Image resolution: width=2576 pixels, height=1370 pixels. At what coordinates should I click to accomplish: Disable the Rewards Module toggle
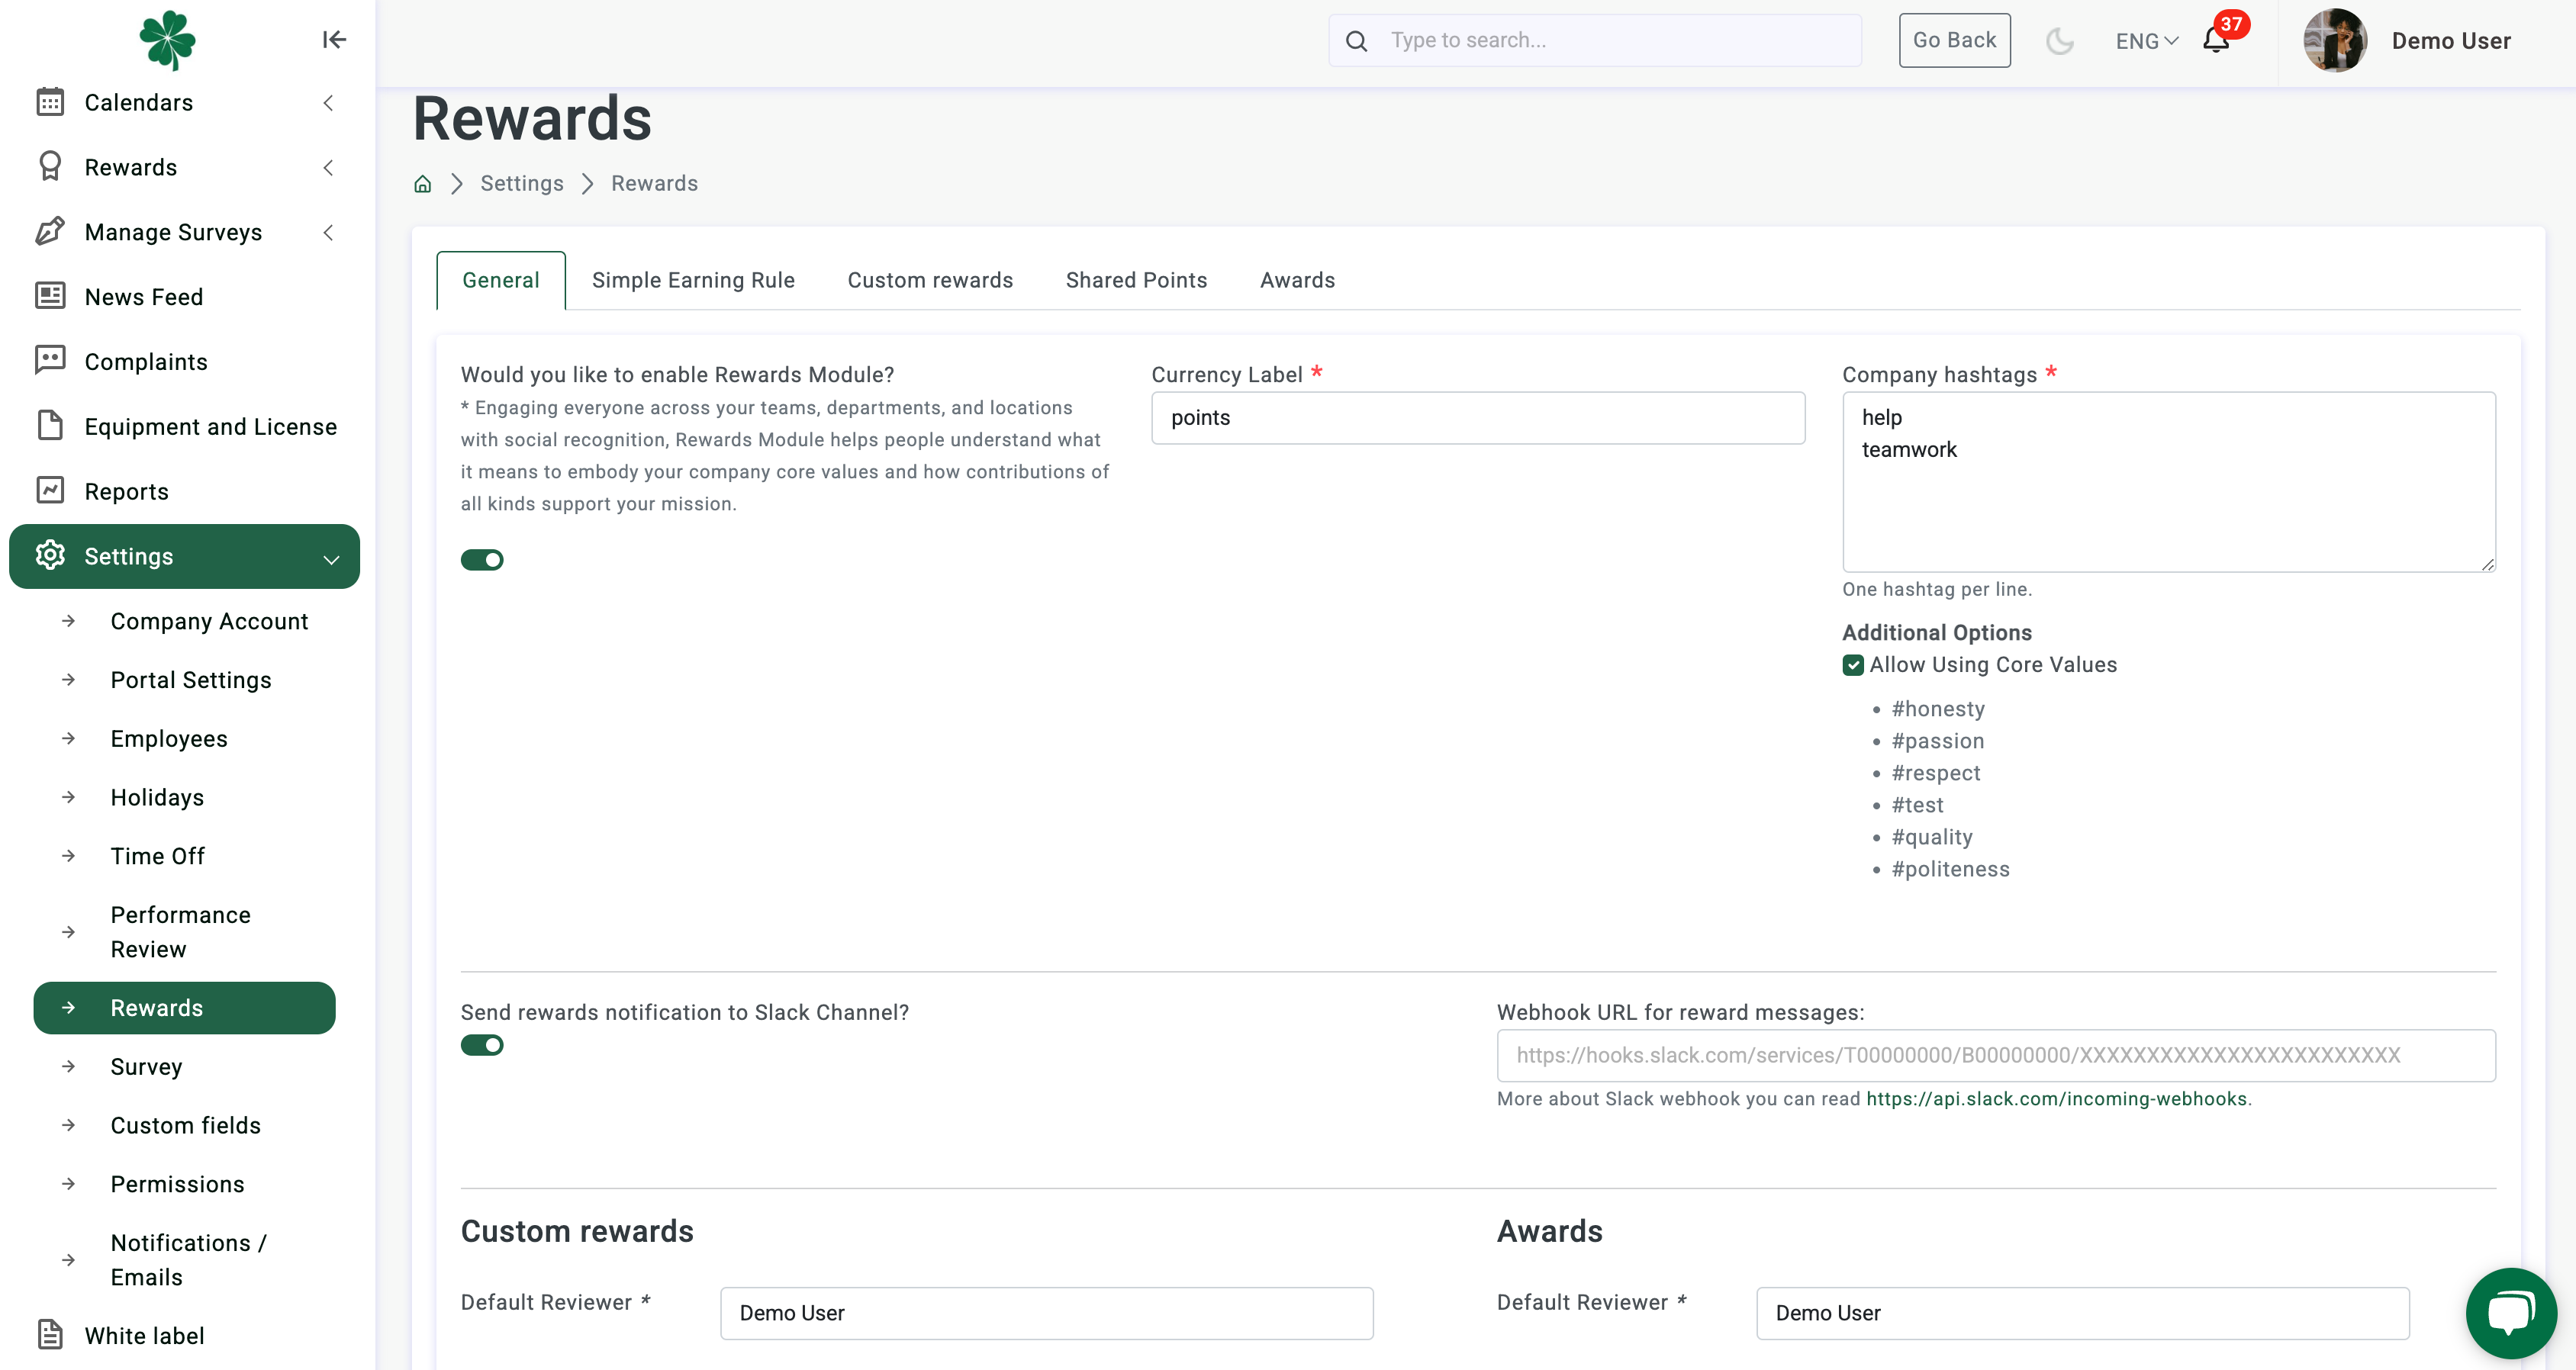pyautogui.click(x=482, y=560)
